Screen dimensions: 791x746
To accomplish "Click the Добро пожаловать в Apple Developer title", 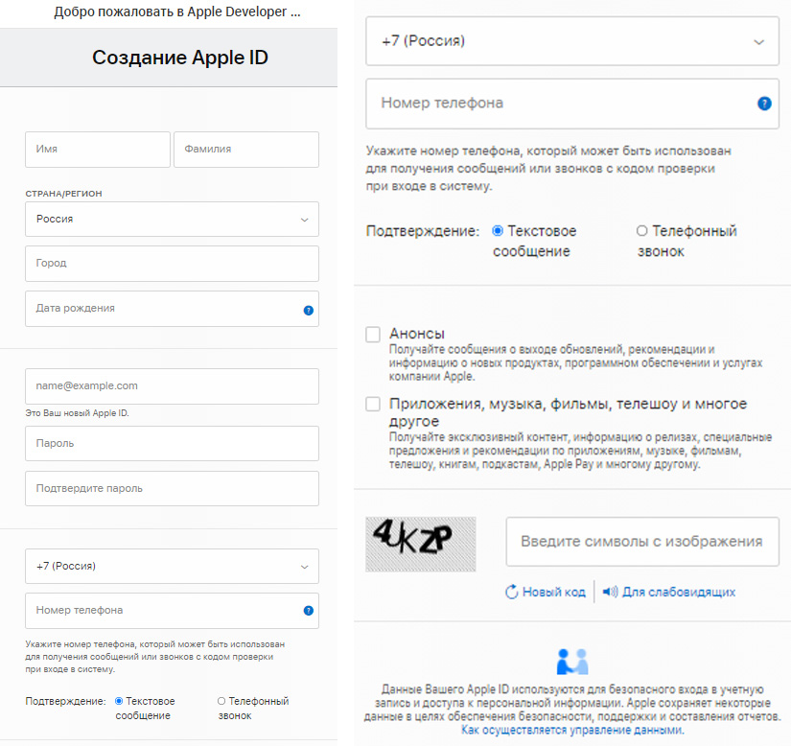I will point(177,12).
